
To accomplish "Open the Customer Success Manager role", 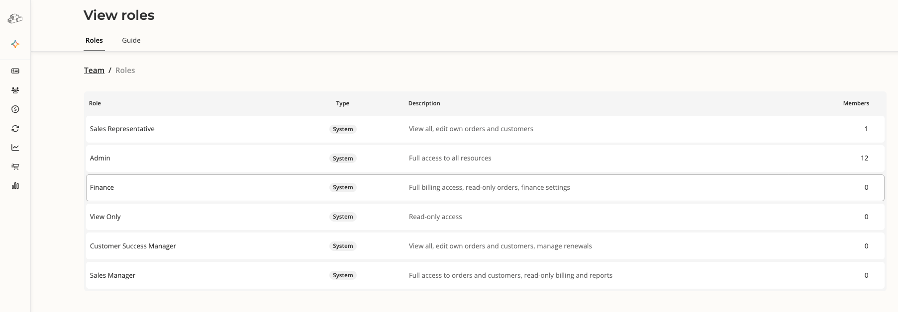I will tap(485, 246).
